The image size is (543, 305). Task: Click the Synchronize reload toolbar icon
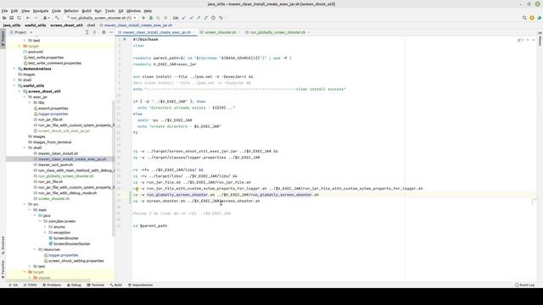pos(19,18)
